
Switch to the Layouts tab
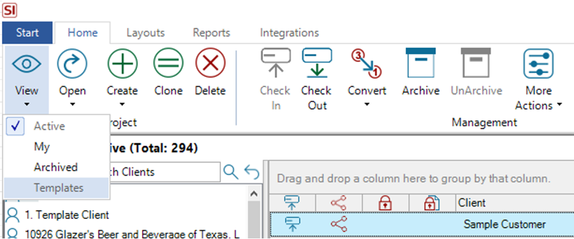[x=146, y=32]
